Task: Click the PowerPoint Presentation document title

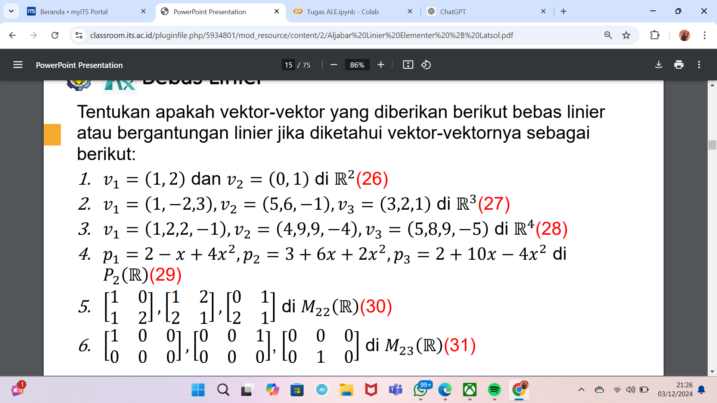Action: pyautogui.click(x=79, y=65)
